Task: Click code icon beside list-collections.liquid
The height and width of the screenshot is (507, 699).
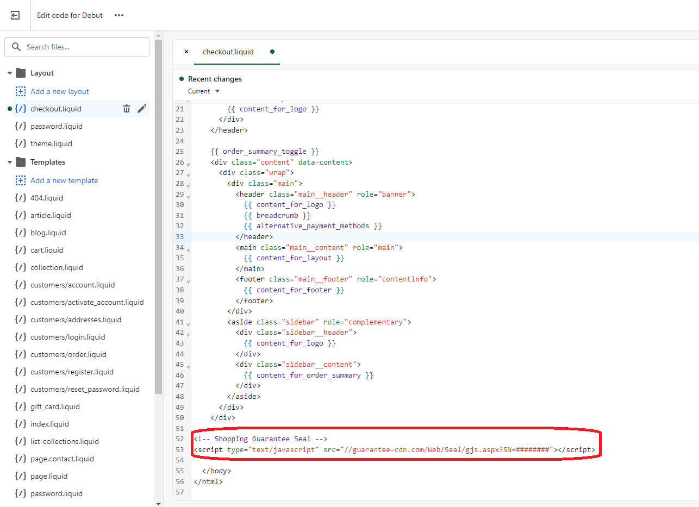Action: pyautogui.click(x=21, y=441)
